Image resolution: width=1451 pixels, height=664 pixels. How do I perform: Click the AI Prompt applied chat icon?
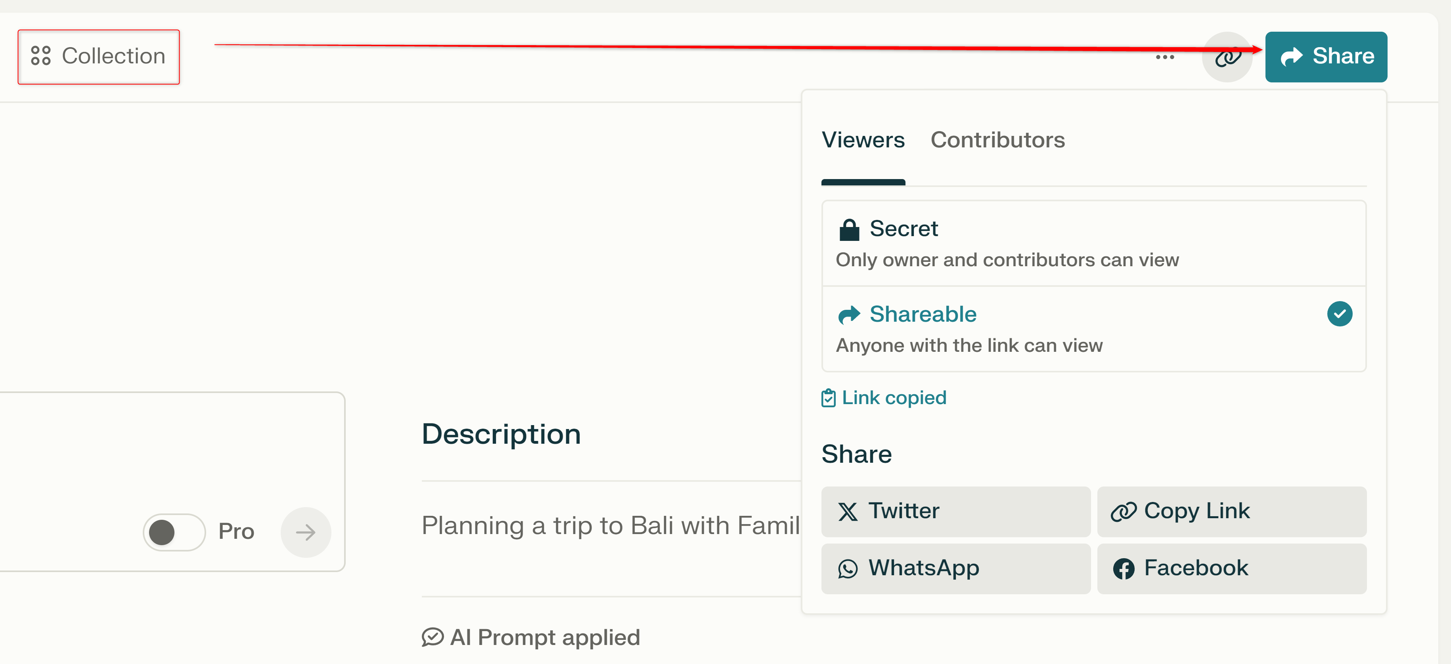point(432,637)
